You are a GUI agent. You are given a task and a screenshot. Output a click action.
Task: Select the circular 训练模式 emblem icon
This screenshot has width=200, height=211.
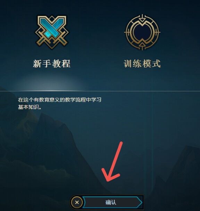(x=142, y=32)
